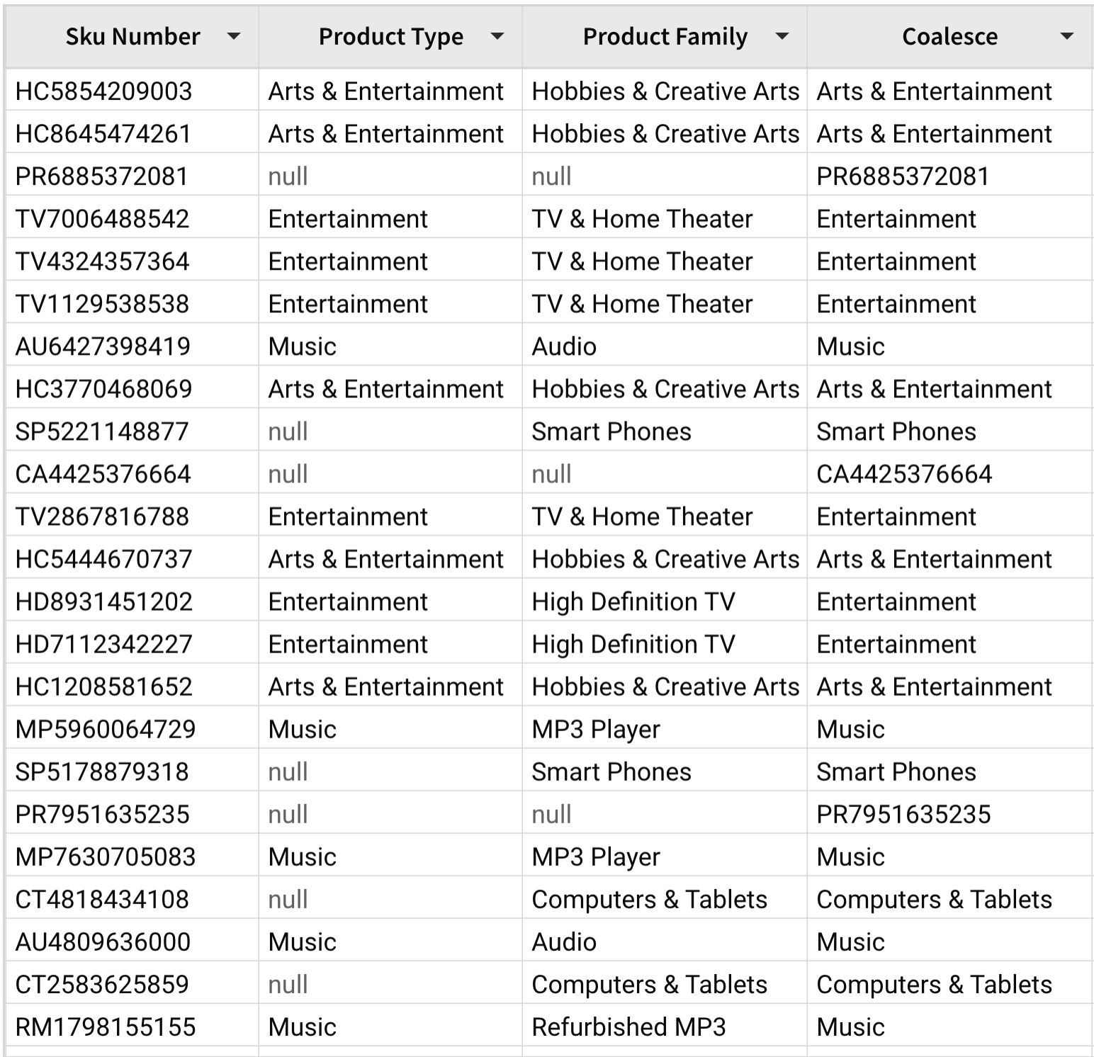Select Coalesce cell showing CA4425376664
1094x1057 pixels.
pyautogui.click(x=904, y=474)
